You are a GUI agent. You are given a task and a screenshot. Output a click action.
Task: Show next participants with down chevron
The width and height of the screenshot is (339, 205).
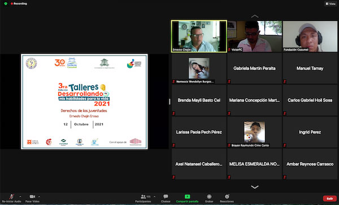pos(255,187)
